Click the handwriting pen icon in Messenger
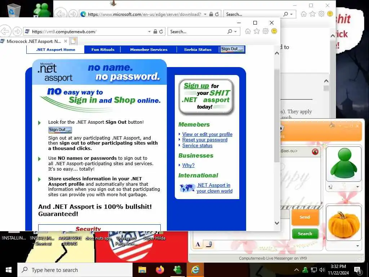The height and width of the screenshot is (277, 369). coord(209,245)
